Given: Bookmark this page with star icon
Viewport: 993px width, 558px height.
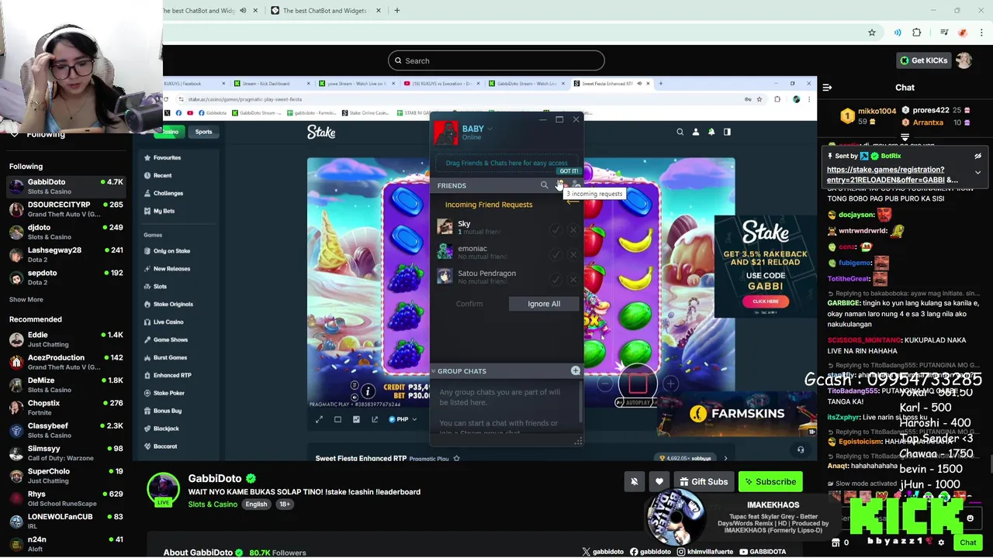Looking at the screenshot, I should click(x=871, y=33).
